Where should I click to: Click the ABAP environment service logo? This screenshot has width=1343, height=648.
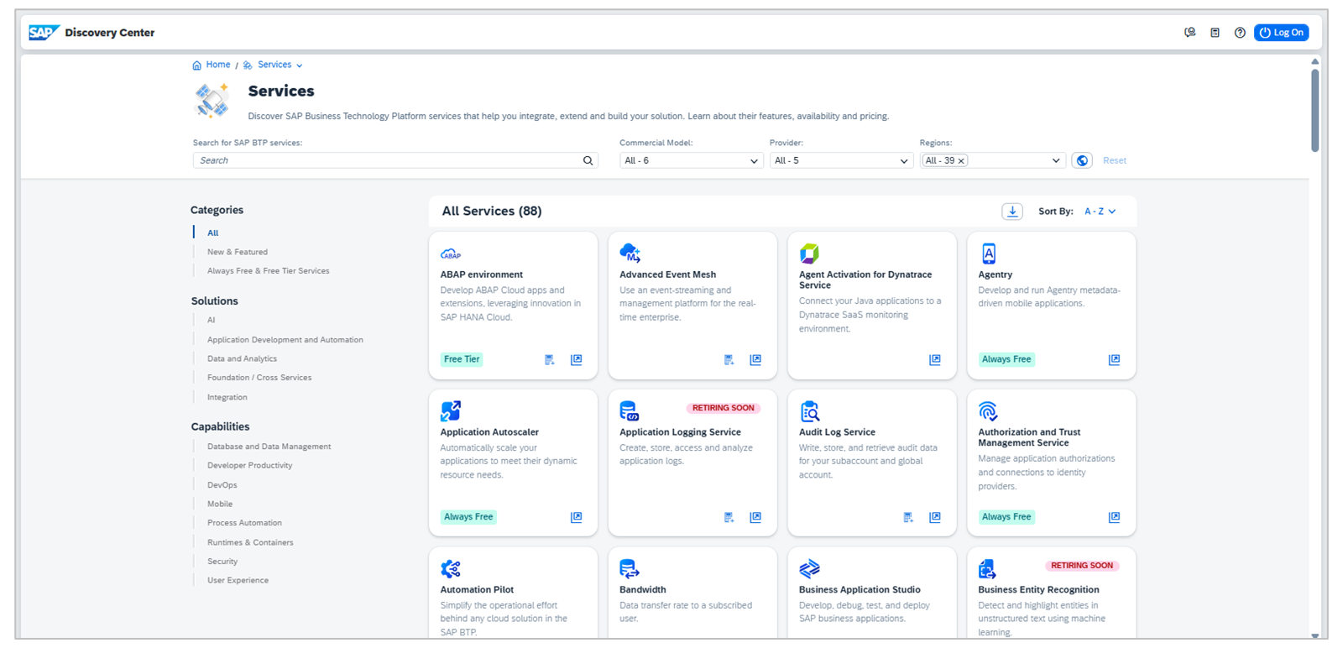pos(451,253)
